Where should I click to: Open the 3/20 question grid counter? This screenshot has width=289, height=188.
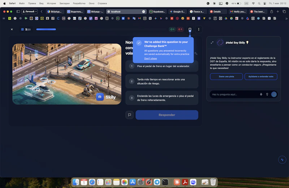[26, 29]
